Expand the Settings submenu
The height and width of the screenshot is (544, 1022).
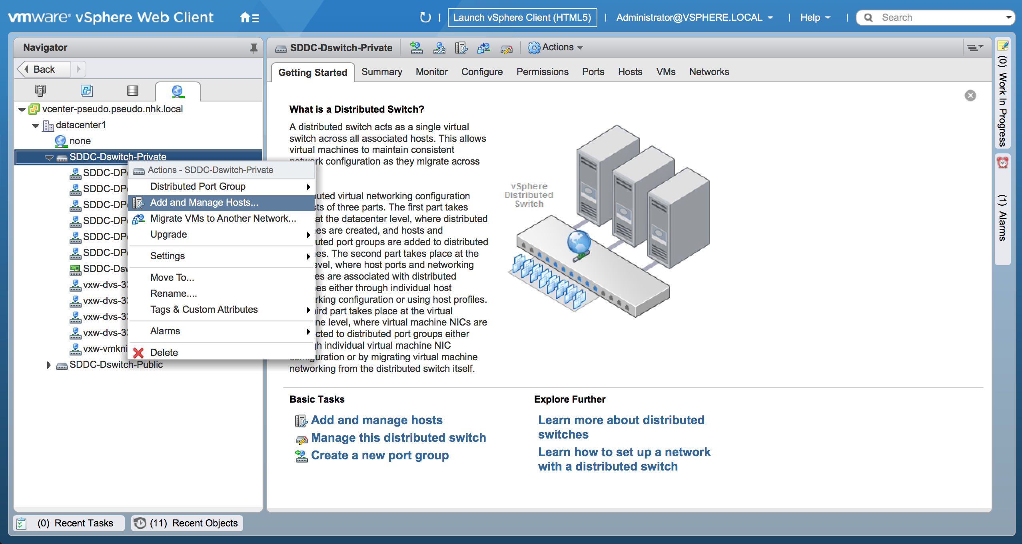(x=221, y=256)
